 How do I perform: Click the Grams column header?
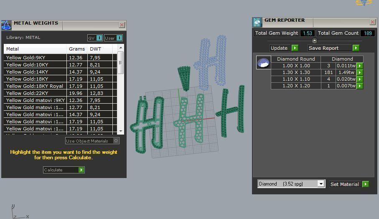pos(77,49)
